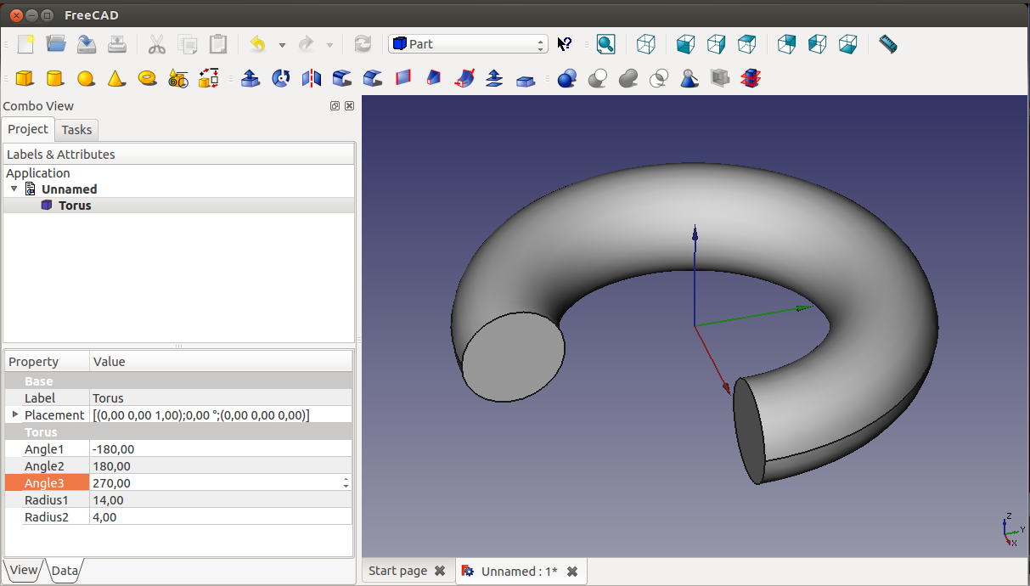Open the Start page document tab
1030x586 pixels.
click(x=397, y=571)
